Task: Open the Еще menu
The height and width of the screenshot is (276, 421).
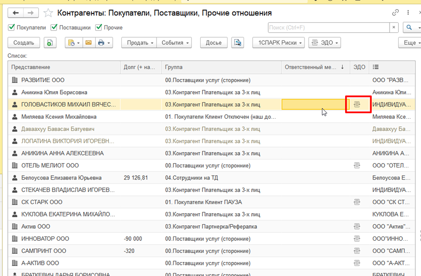Action: pos(410,42)
